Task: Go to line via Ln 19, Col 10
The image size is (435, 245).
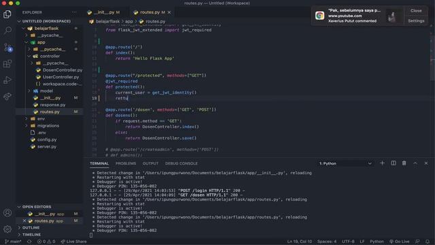Action: (x=299, y=242)
